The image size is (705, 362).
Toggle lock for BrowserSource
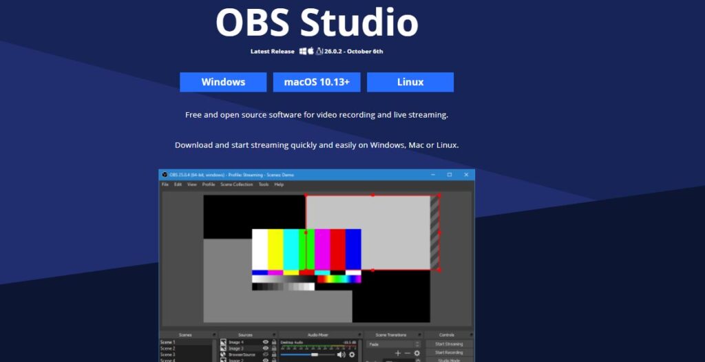point(274,354)
